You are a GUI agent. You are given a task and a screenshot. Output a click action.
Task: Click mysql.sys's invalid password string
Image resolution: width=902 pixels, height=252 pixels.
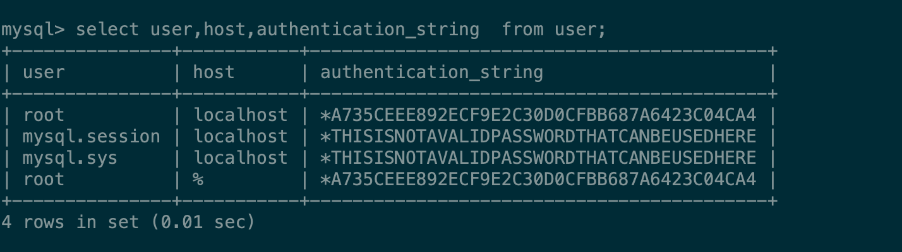coord(538,158)
